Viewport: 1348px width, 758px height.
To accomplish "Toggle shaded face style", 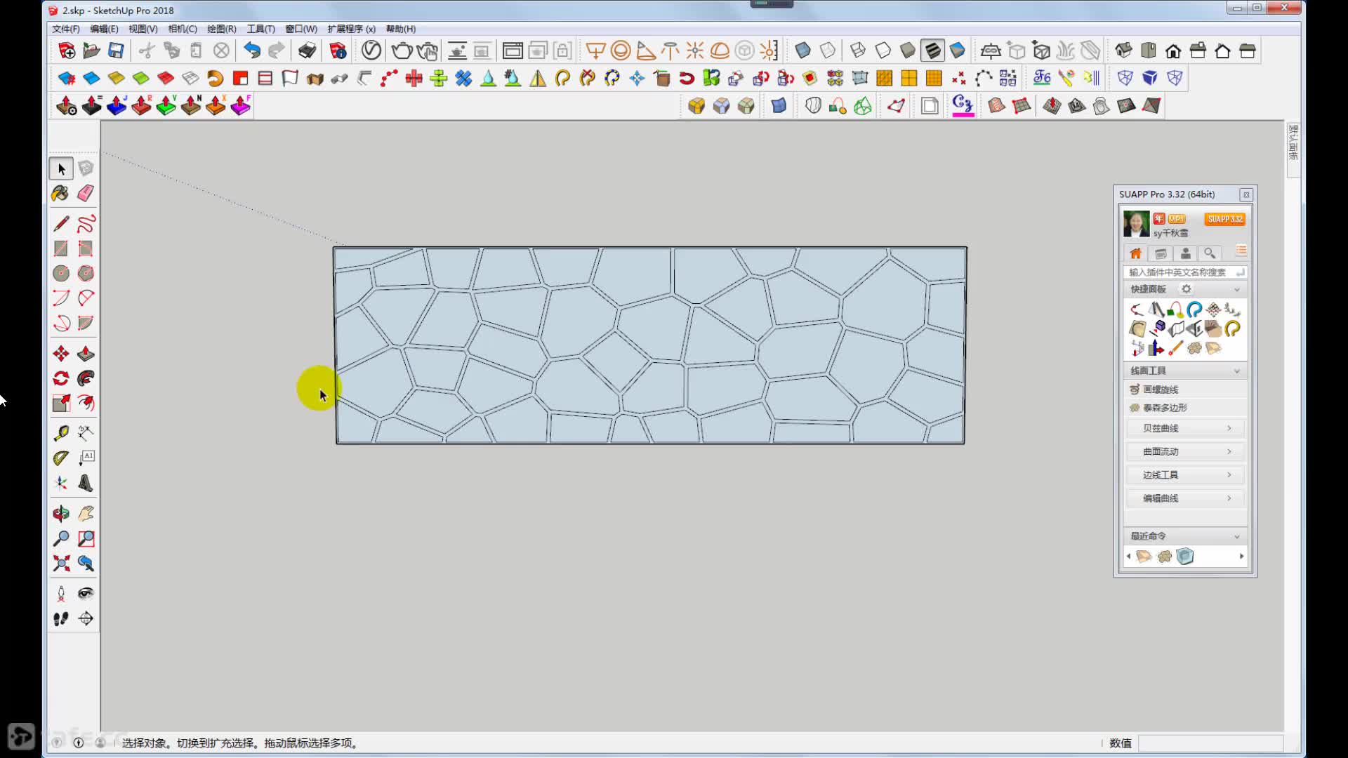I will coord(908,51).
